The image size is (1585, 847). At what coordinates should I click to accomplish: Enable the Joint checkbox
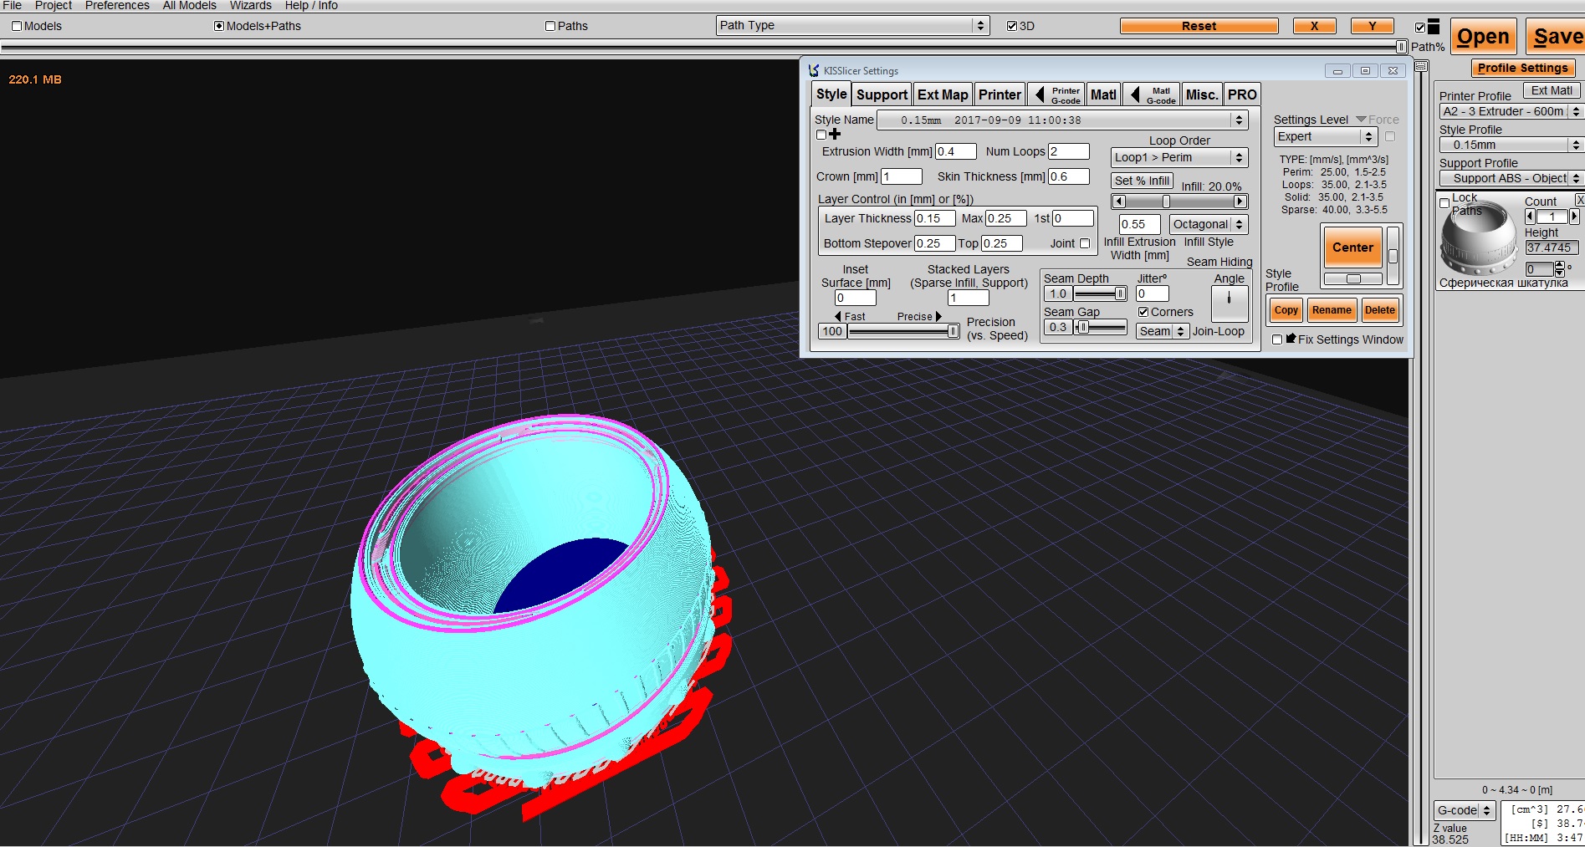[x=1085, y=243]
